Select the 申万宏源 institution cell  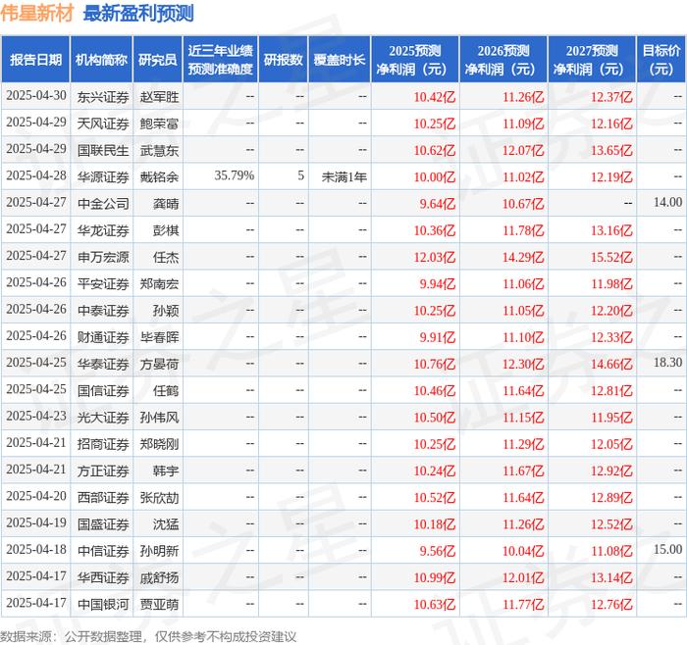[103, 257]
